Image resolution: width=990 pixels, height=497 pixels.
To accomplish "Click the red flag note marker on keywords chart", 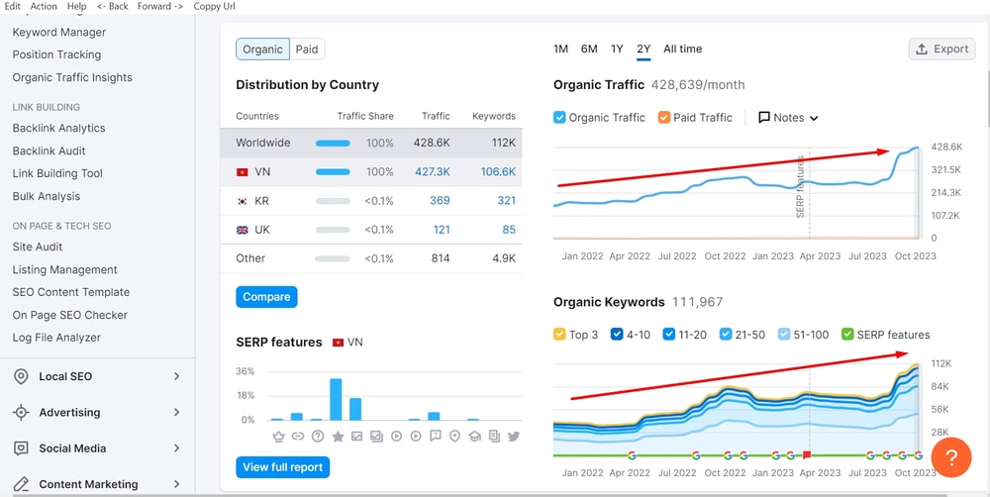I will click(x=806, y=455).
